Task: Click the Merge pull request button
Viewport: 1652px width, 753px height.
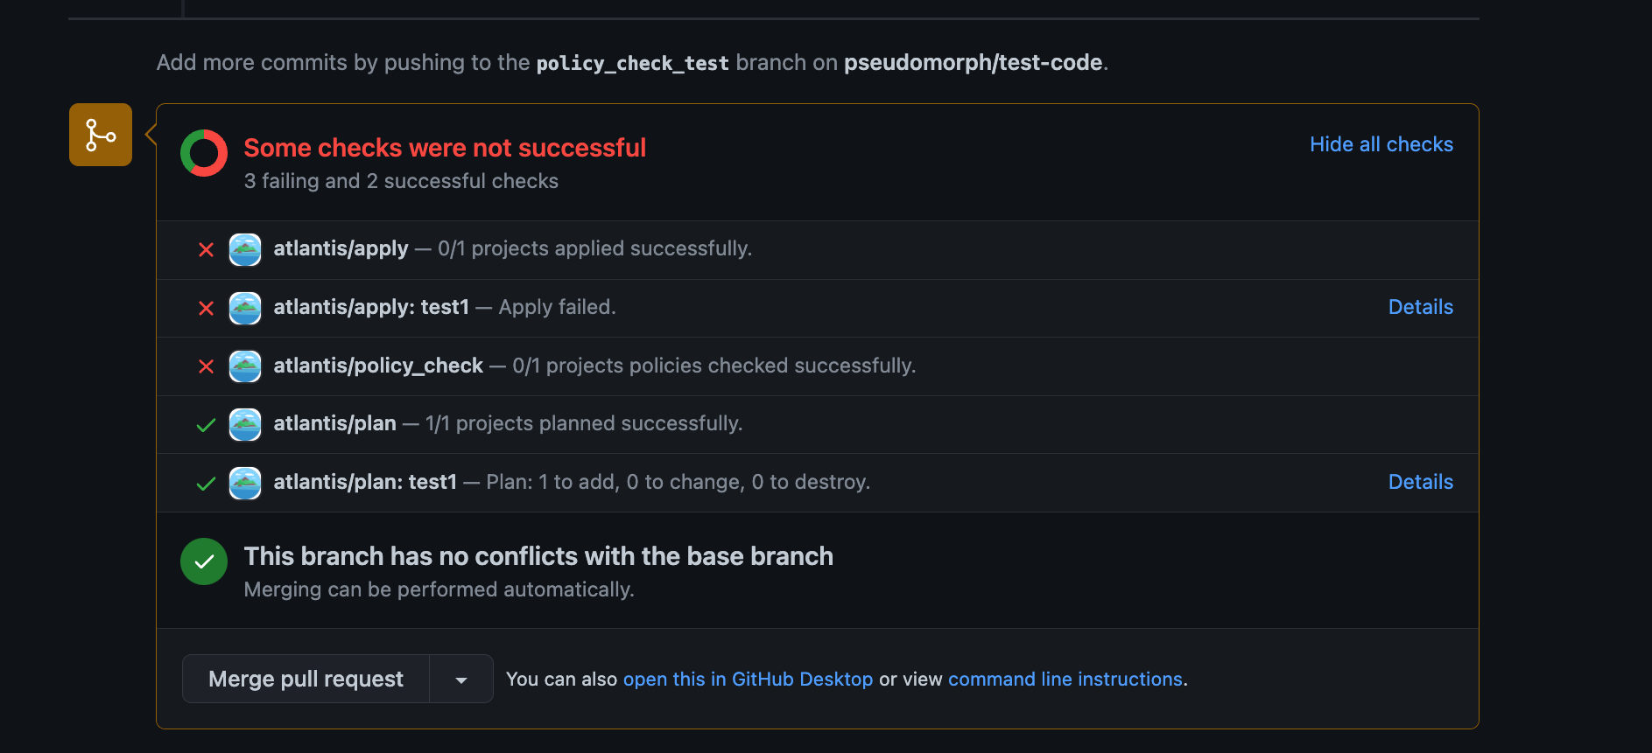Action: (x=306, y=679)
